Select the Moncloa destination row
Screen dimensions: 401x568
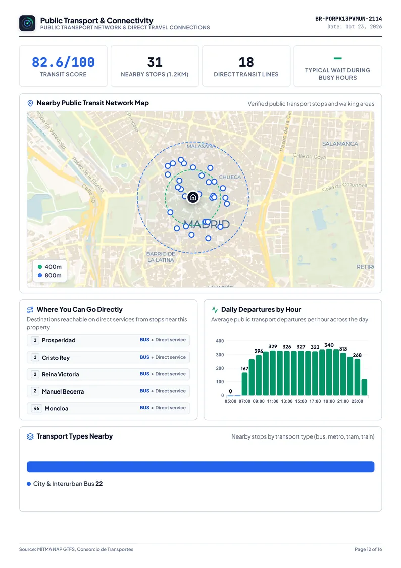[x=108, y=408]
